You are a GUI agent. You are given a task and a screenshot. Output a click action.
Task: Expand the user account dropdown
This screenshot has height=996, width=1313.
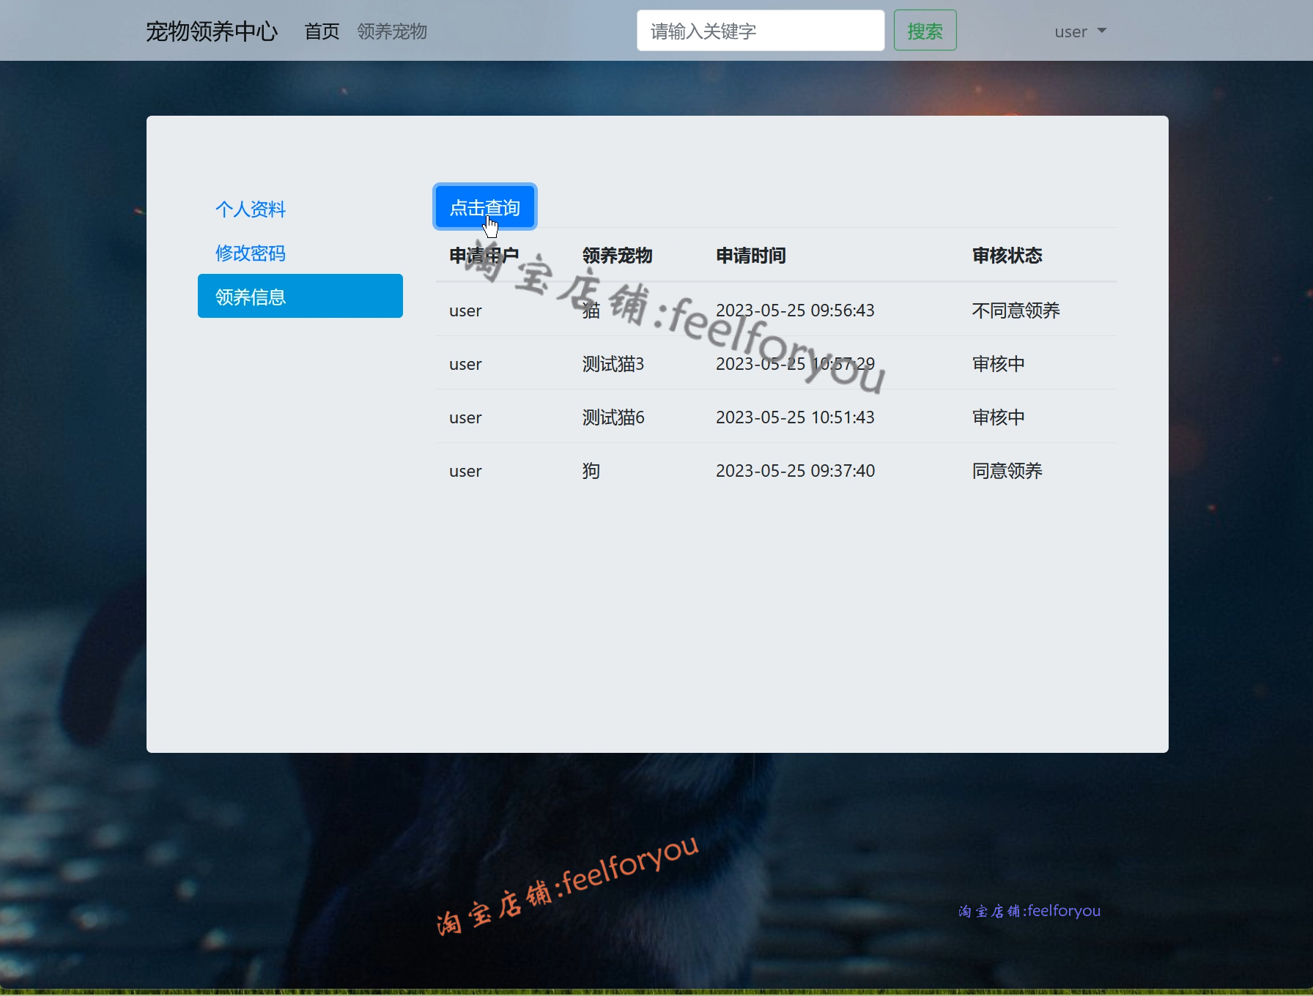pyautogui.click(x=1080, y=31)
